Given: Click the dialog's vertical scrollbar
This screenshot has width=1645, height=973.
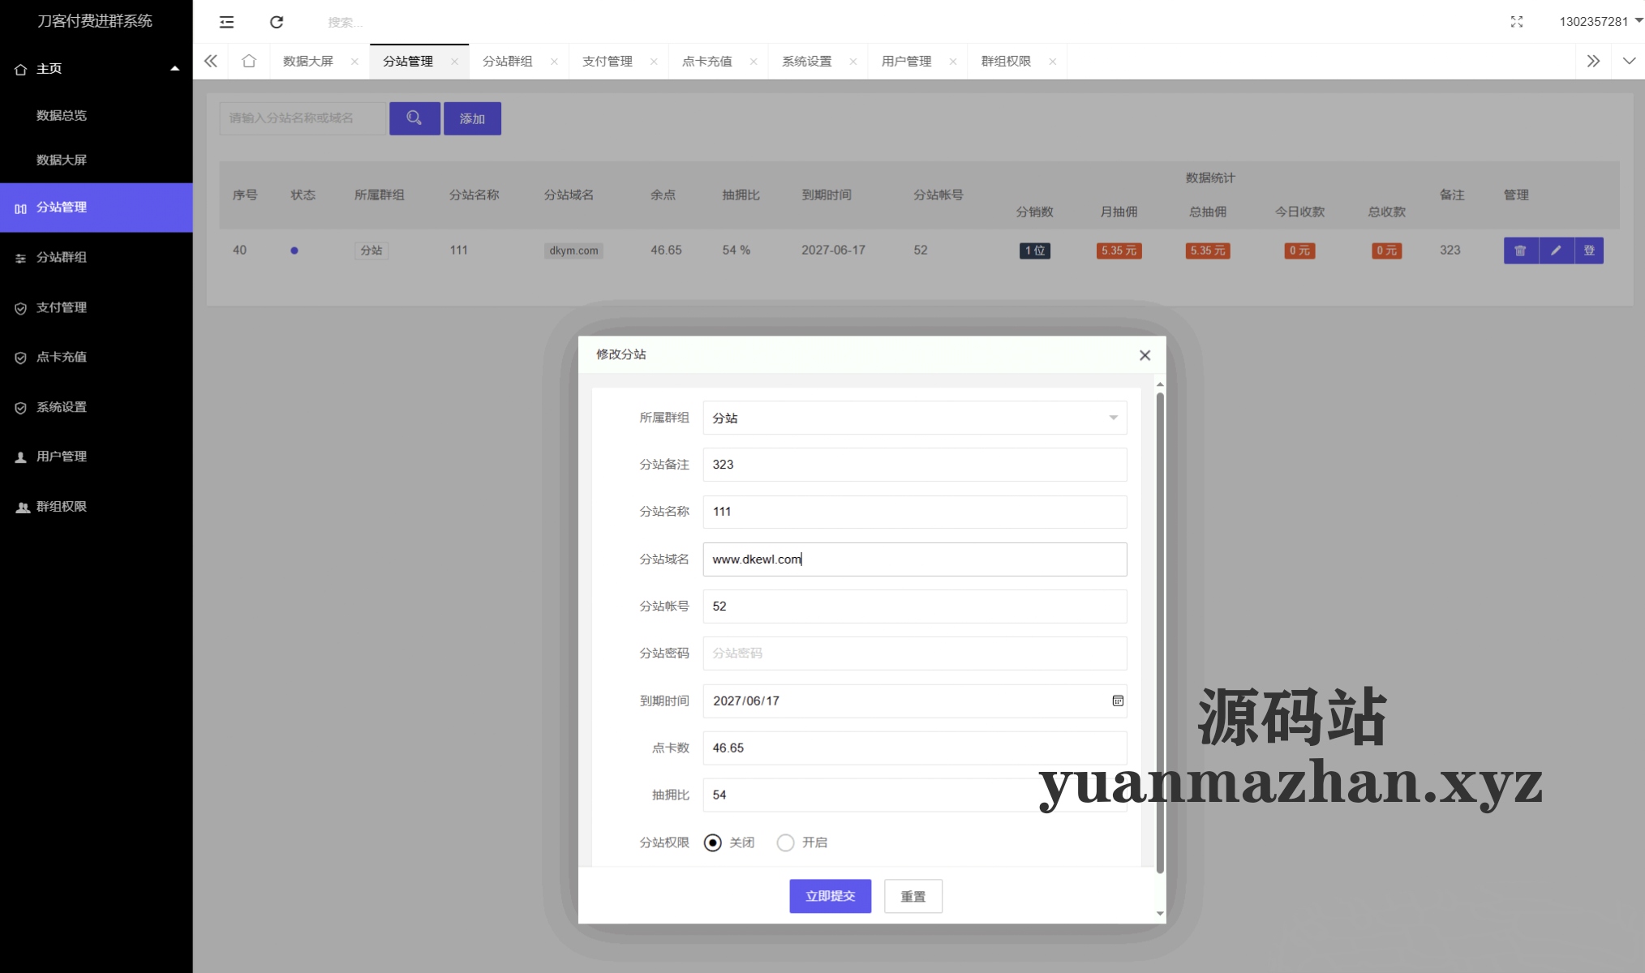Looking at the screenshot, I should [1160, 632].
